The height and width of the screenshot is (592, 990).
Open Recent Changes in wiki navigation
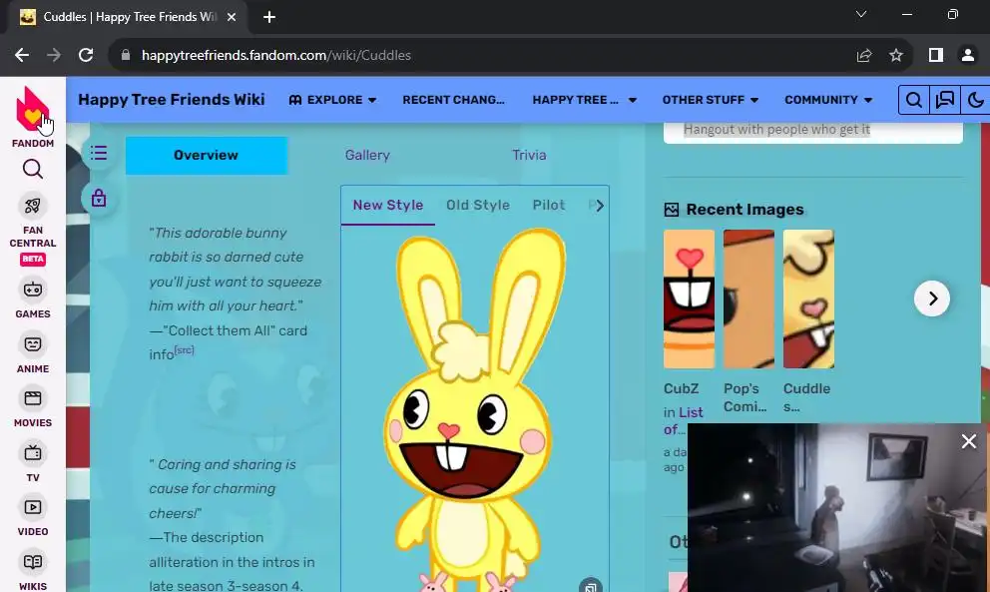click(453, 100)
